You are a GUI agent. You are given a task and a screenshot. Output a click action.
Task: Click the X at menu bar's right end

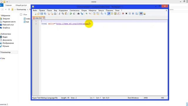click(x=166, y=11)
